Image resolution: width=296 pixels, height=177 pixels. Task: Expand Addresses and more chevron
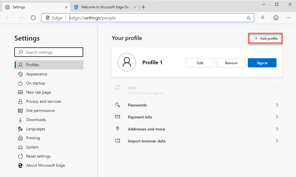click(277, 129)
